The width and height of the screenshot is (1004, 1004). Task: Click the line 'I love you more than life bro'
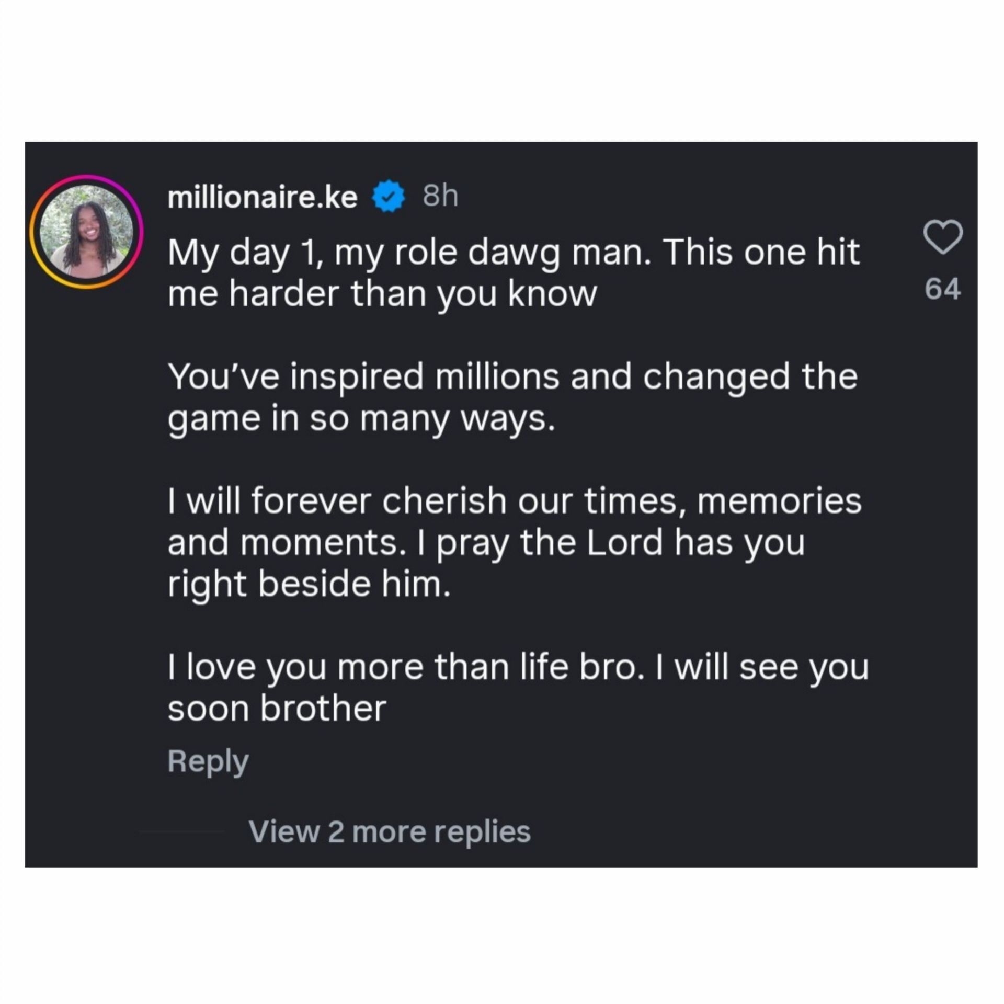(x=518, y=667)
